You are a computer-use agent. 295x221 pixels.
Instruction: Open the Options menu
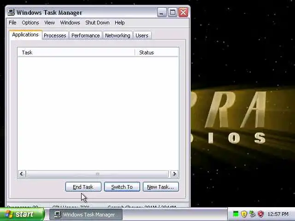(x=30, y=23)
